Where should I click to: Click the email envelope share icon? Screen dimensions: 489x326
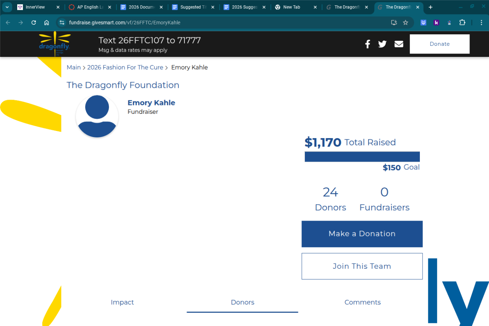(399, 44)
